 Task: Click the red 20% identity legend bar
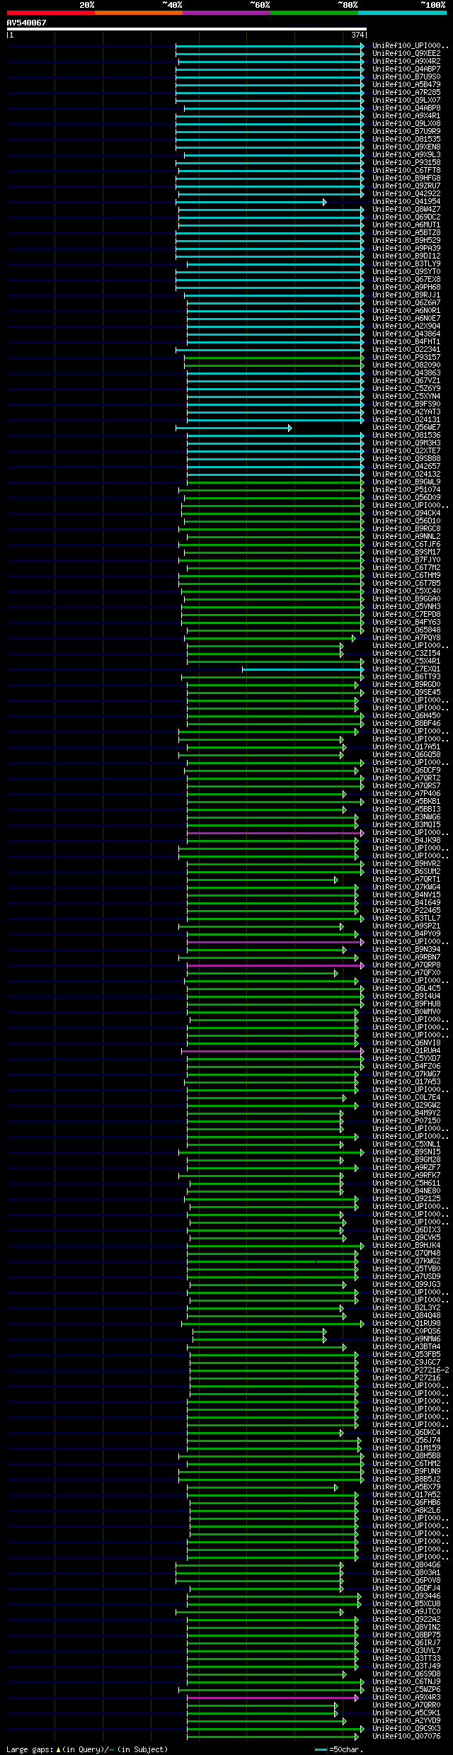pyautogui.click(x=51, y=13)
